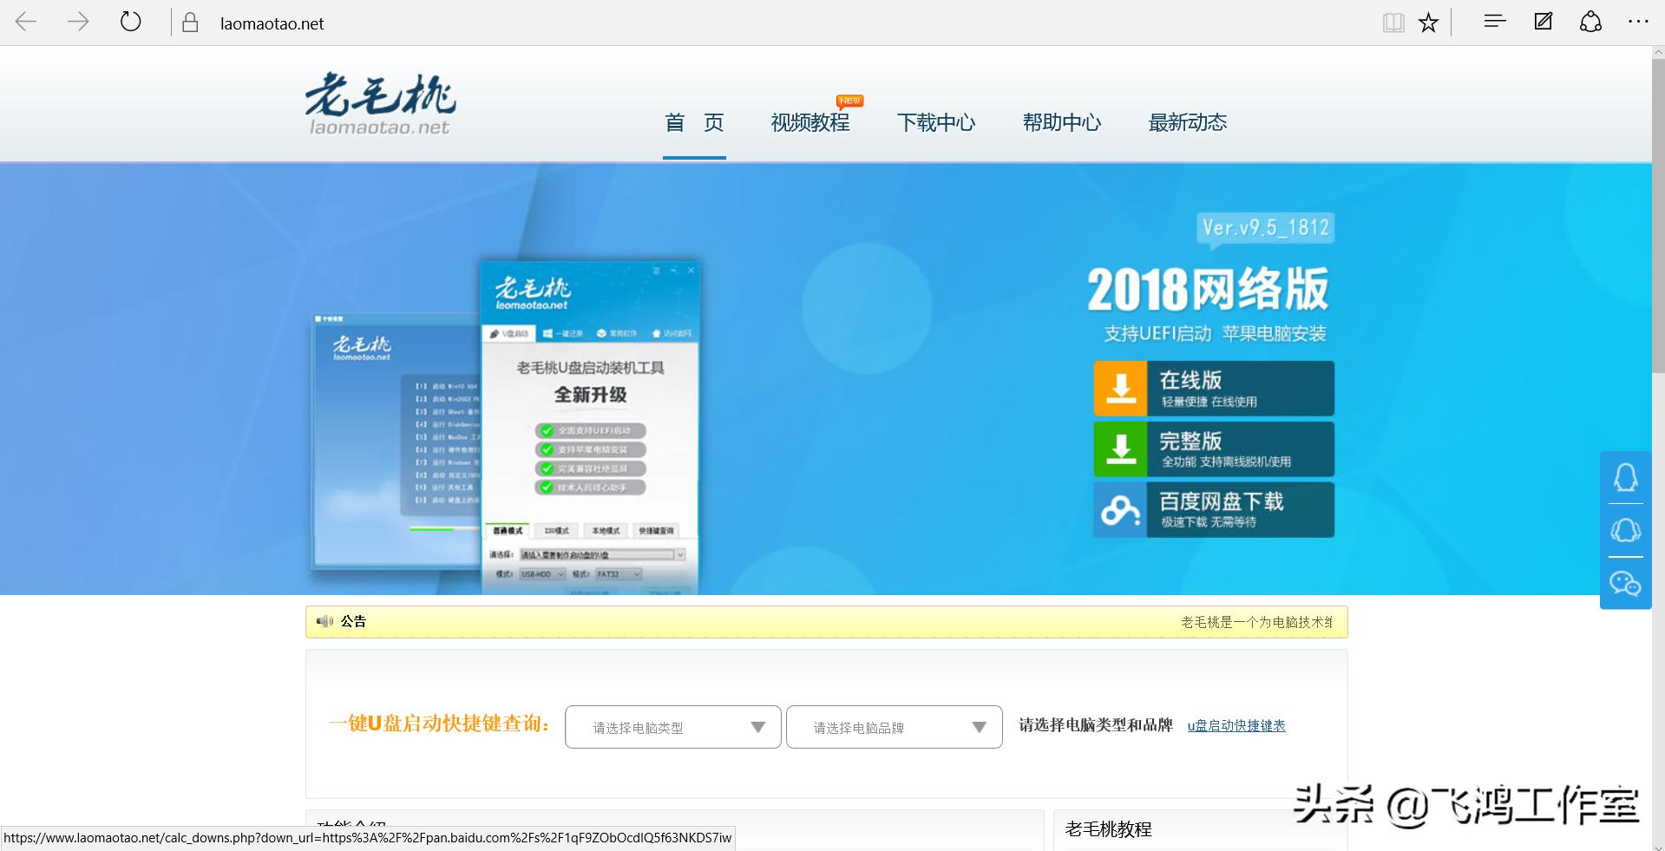This screenshot has height=851, width=1665.
Task: Open the 请选择电脑类型 dropdown
Action: tap(672, 727)
